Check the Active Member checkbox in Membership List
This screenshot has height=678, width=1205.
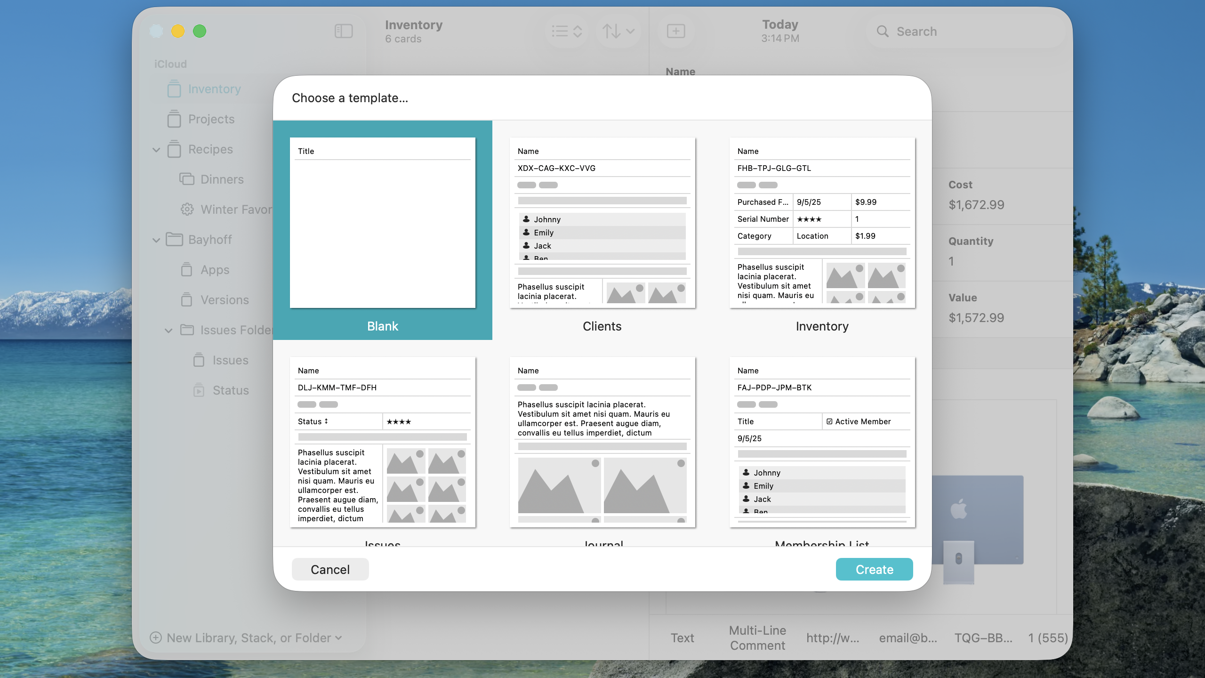pyautogui.click(x=830, y=421)
